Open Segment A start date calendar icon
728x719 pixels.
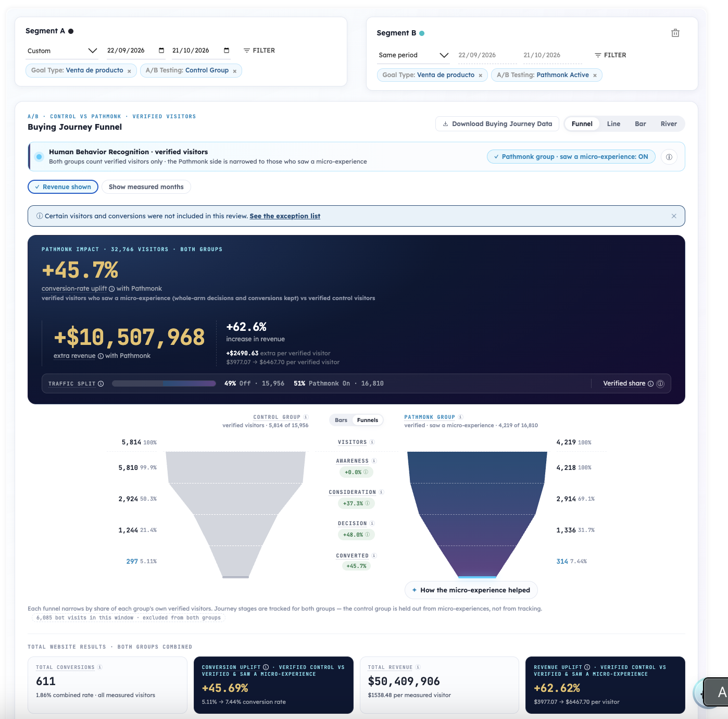tap(161, 51)
